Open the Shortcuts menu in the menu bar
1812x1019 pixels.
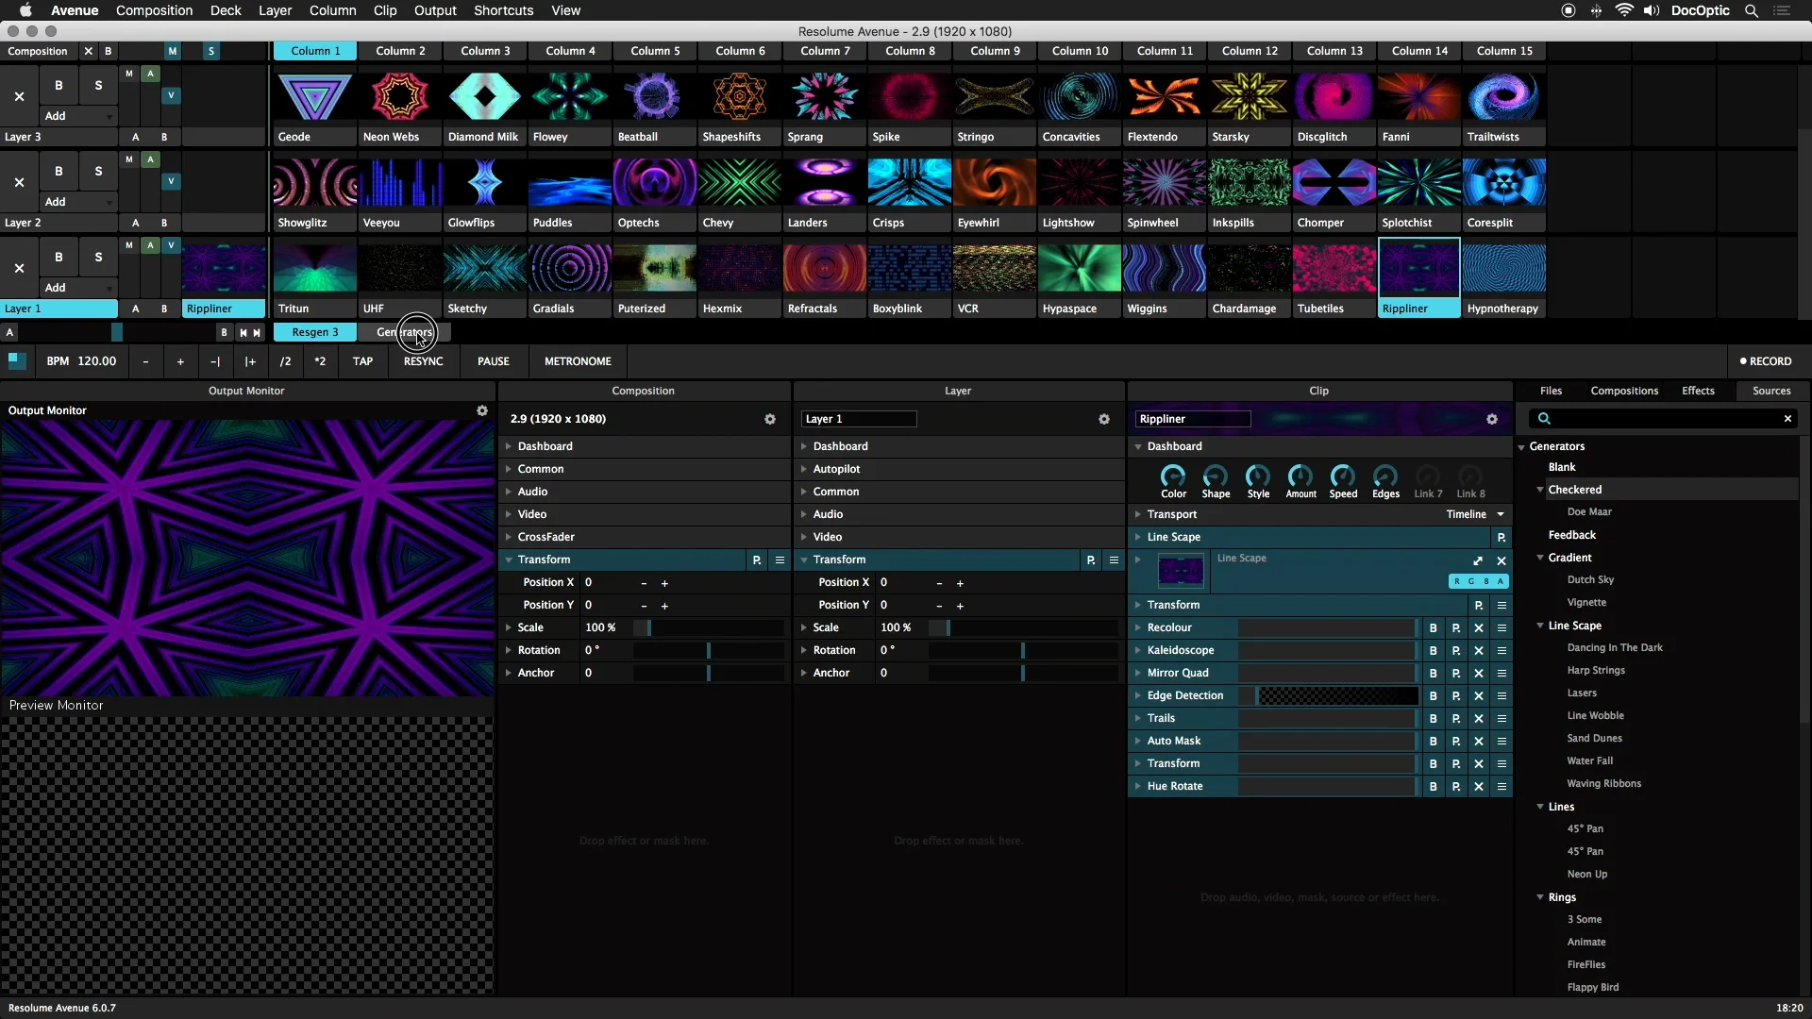(503, 10)
